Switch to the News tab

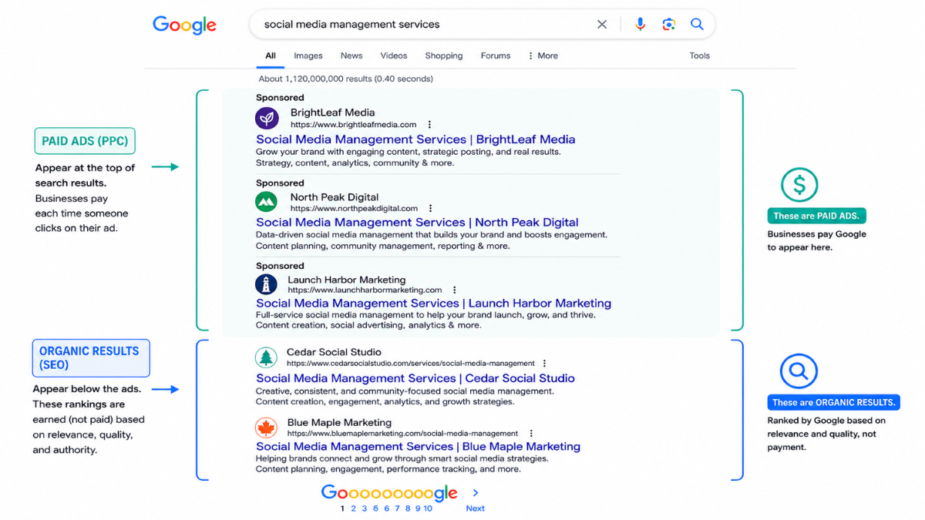click(351, 55)
